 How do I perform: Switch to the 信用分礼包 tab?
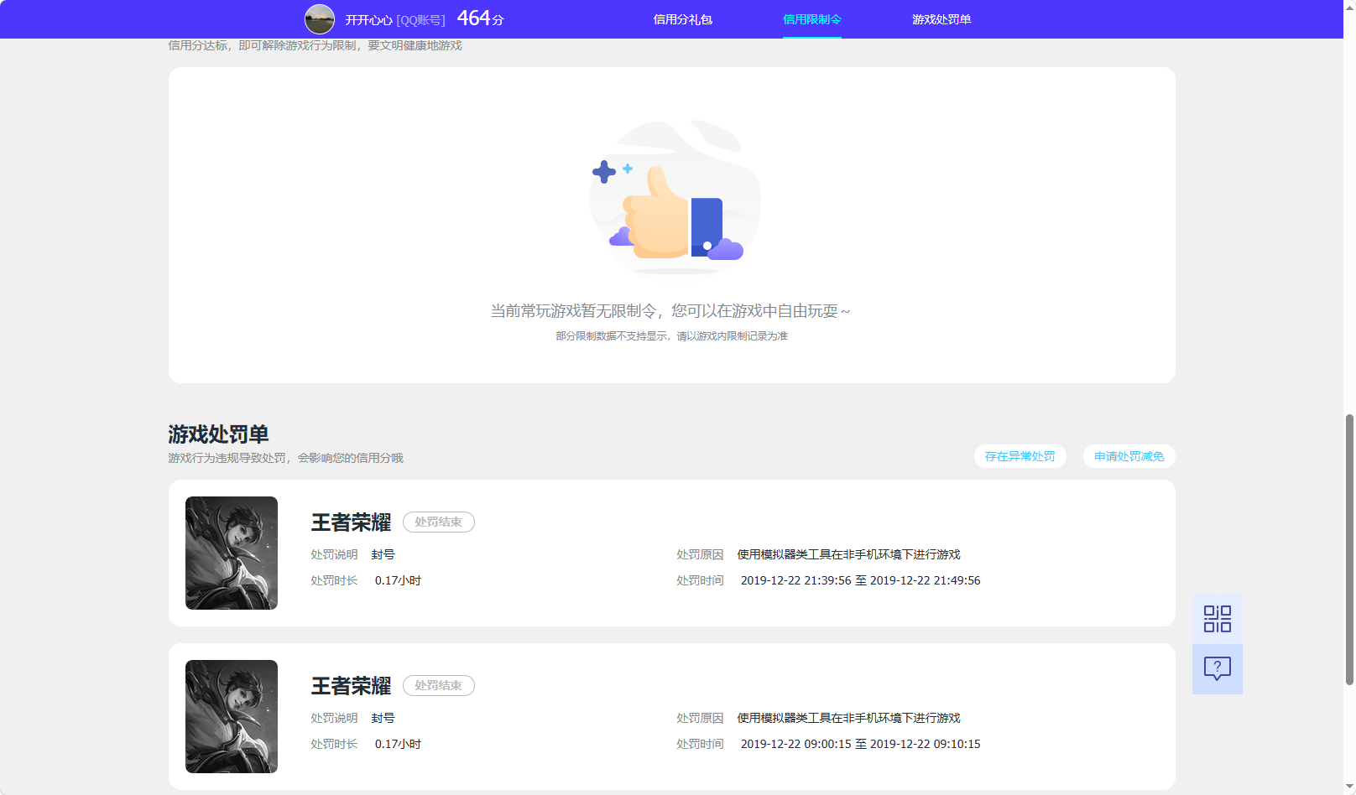tap(681, 18)
